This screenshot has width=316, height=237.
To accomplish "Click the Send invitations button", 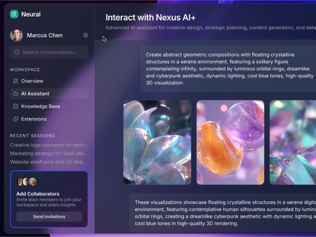I will click(49, 216).
